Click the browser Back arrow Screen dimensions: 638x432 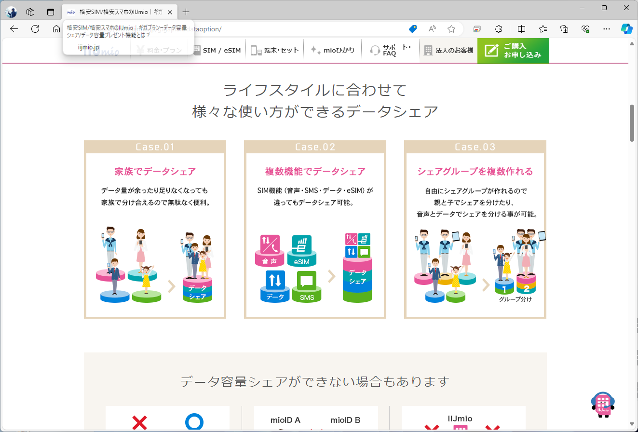pyautogui.click(x=14, y=29)
